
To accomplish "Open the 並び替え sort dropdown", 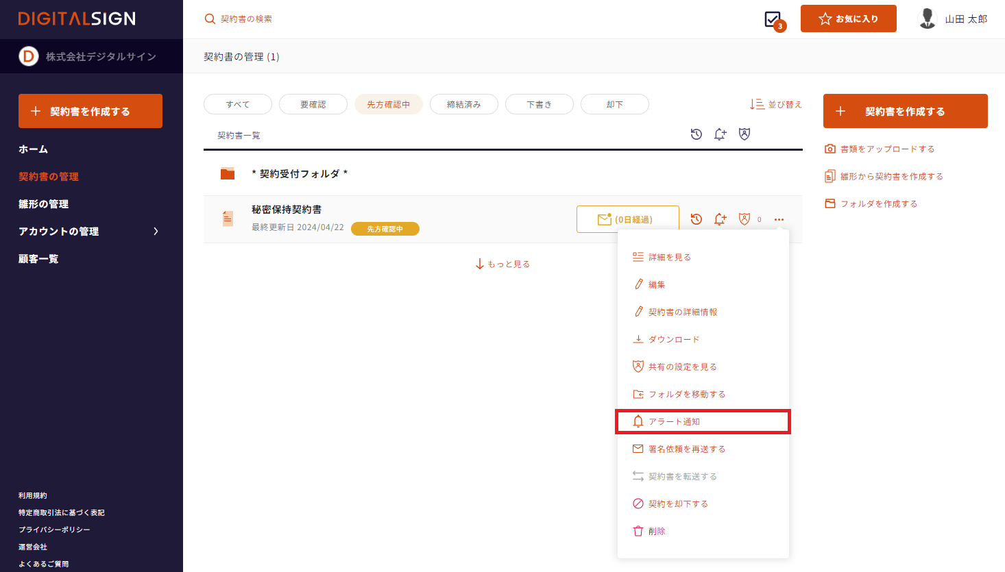I will point(776,104).
